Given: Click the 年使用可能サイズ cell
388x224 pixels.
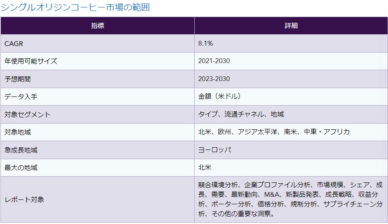Looking at the screenshot, I should (98, 61).
